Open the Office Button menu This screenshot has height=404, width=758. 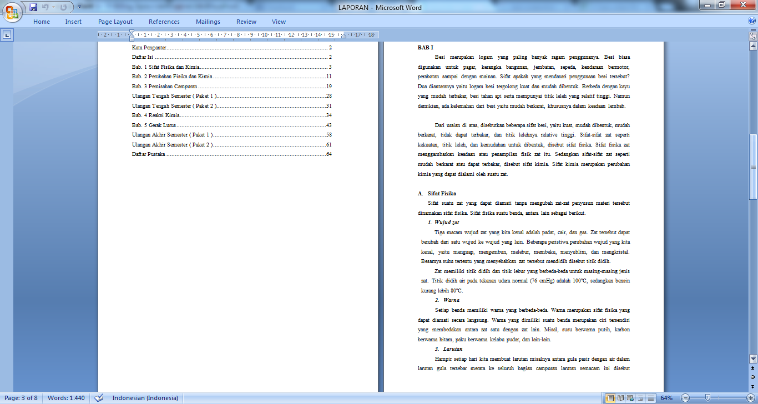point(12,11)
